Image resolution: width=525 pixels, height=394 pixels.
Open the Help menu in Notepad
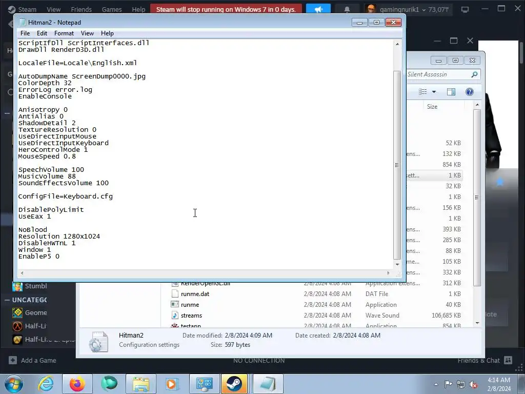click(x=107, y=33)
